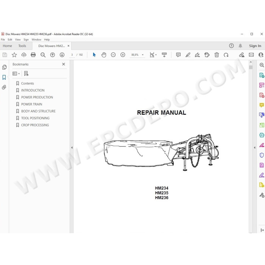
Task: Rotate the page clockwise
Action: tap(226, 55)
